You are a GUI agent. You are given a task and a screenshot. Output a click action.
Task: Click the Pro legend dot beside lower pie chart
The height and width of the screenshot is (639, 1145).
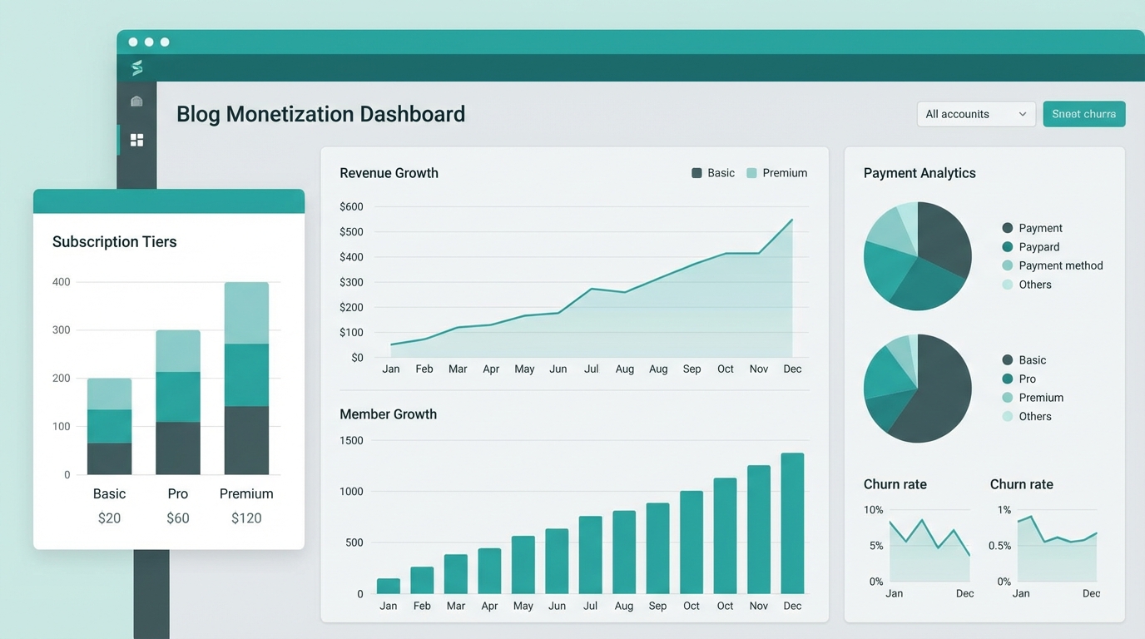pyautogui.click(x=1009, y=379)
